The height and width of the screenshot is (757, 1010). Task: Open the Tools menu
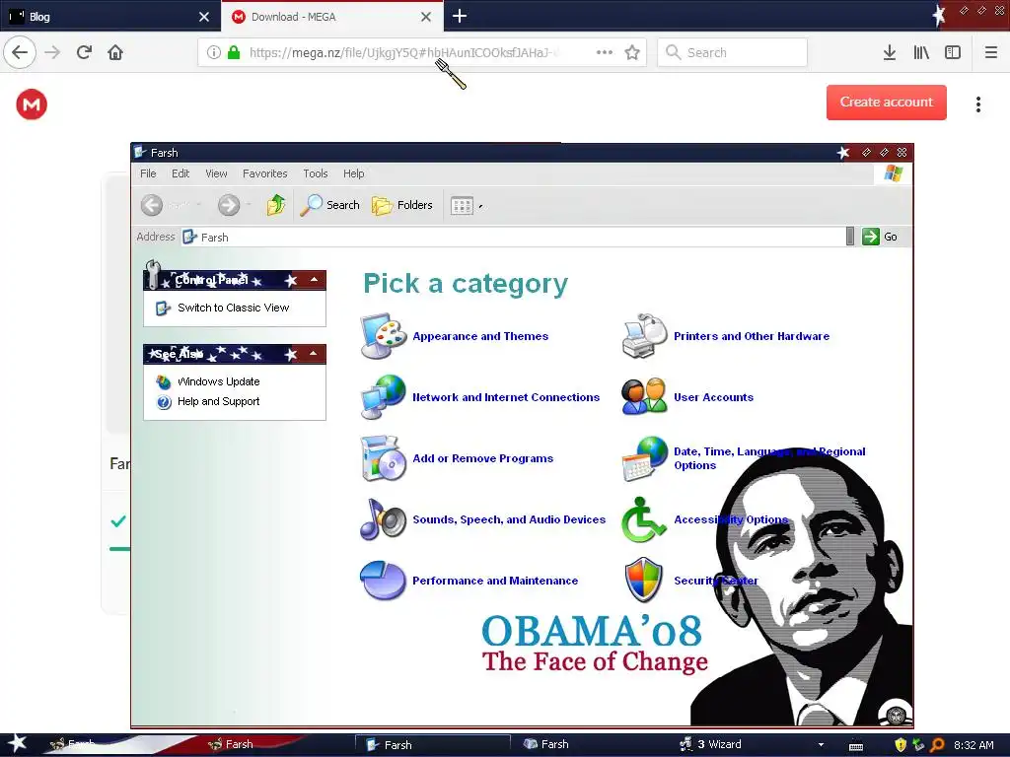click(316, 173)
